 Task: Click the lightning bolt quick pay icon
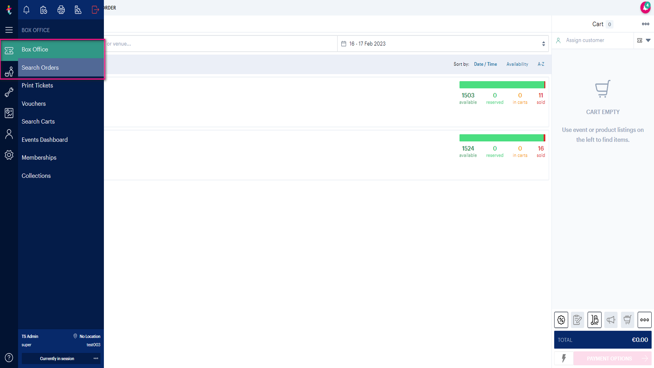click(564, 358)
